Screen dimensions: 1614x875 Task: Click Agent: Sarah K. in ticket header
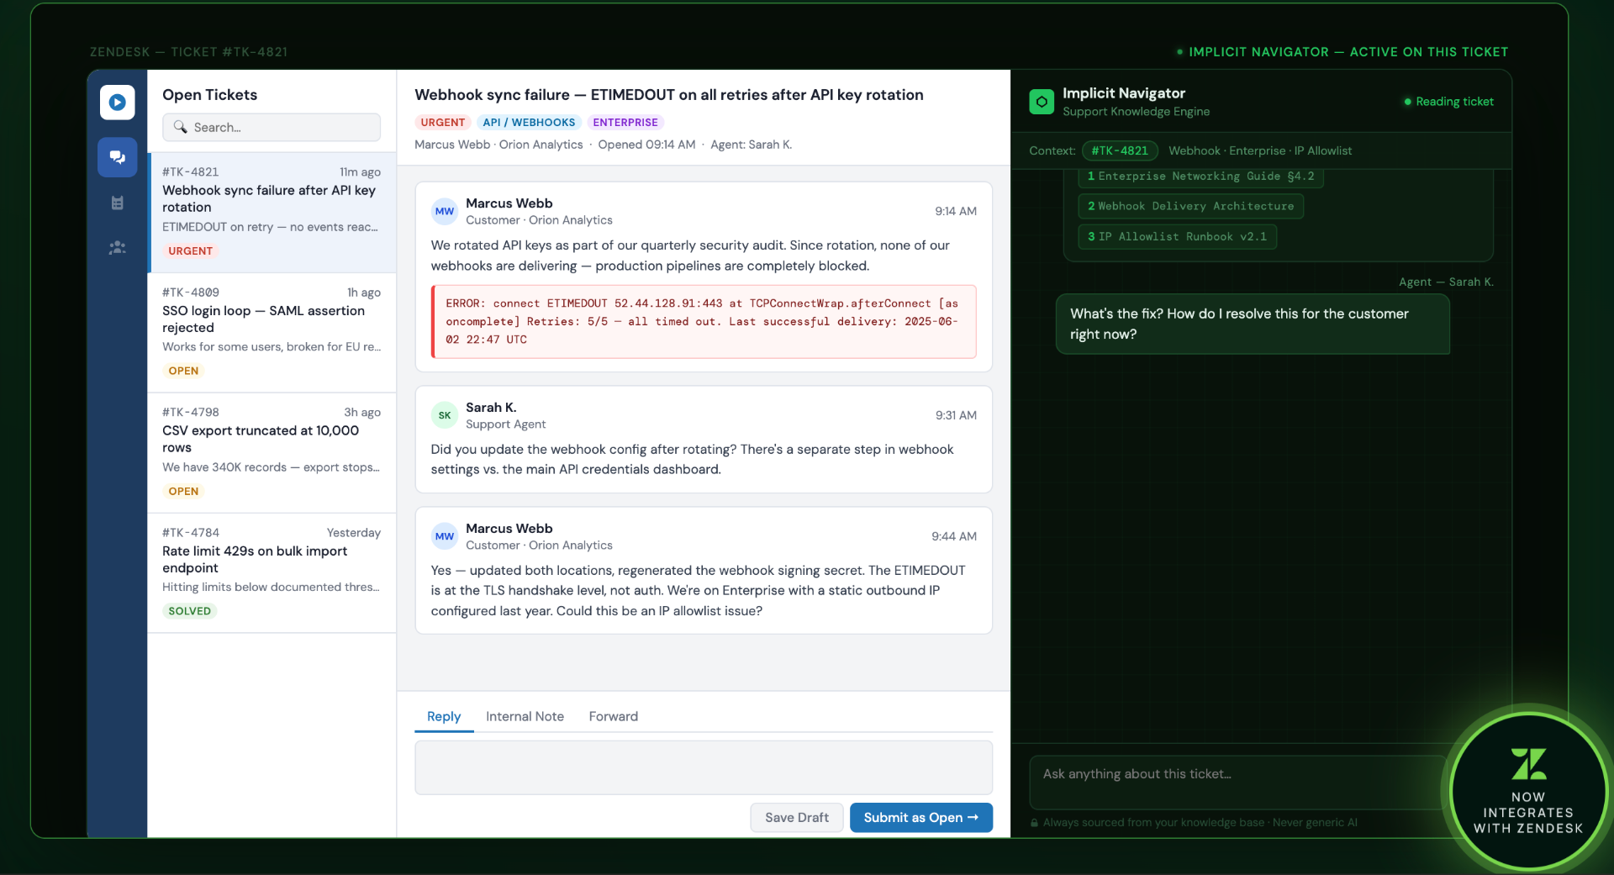pos(751,145)
